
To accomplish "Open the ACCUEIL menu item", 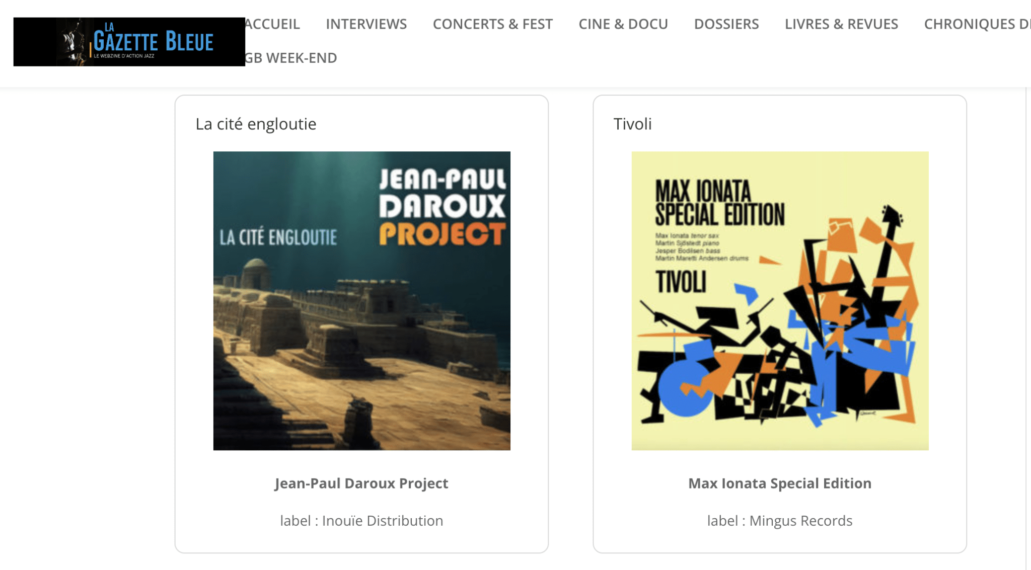I will 272,24.
